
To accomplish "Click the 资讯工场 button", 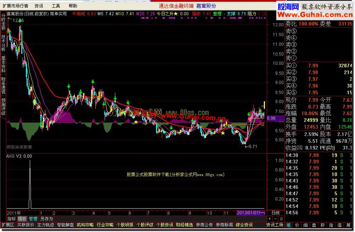I will pos(274,225).
